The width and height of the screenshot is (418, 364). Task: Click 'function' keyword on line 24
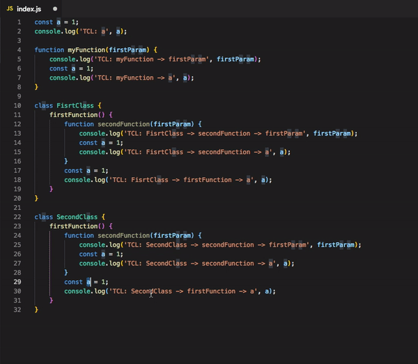coord(79,236)
